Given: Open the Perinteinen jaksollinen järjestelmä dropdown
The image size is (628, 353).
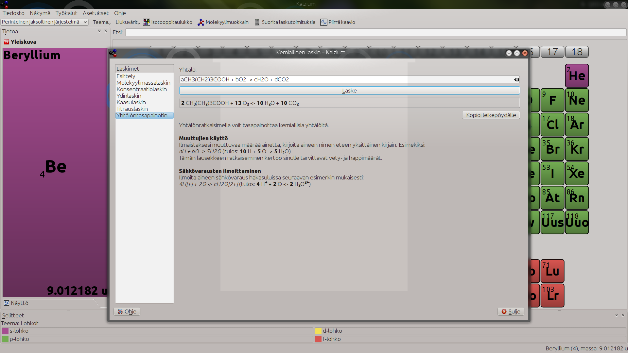Looking at the screenshot, I should coord(44,22).
